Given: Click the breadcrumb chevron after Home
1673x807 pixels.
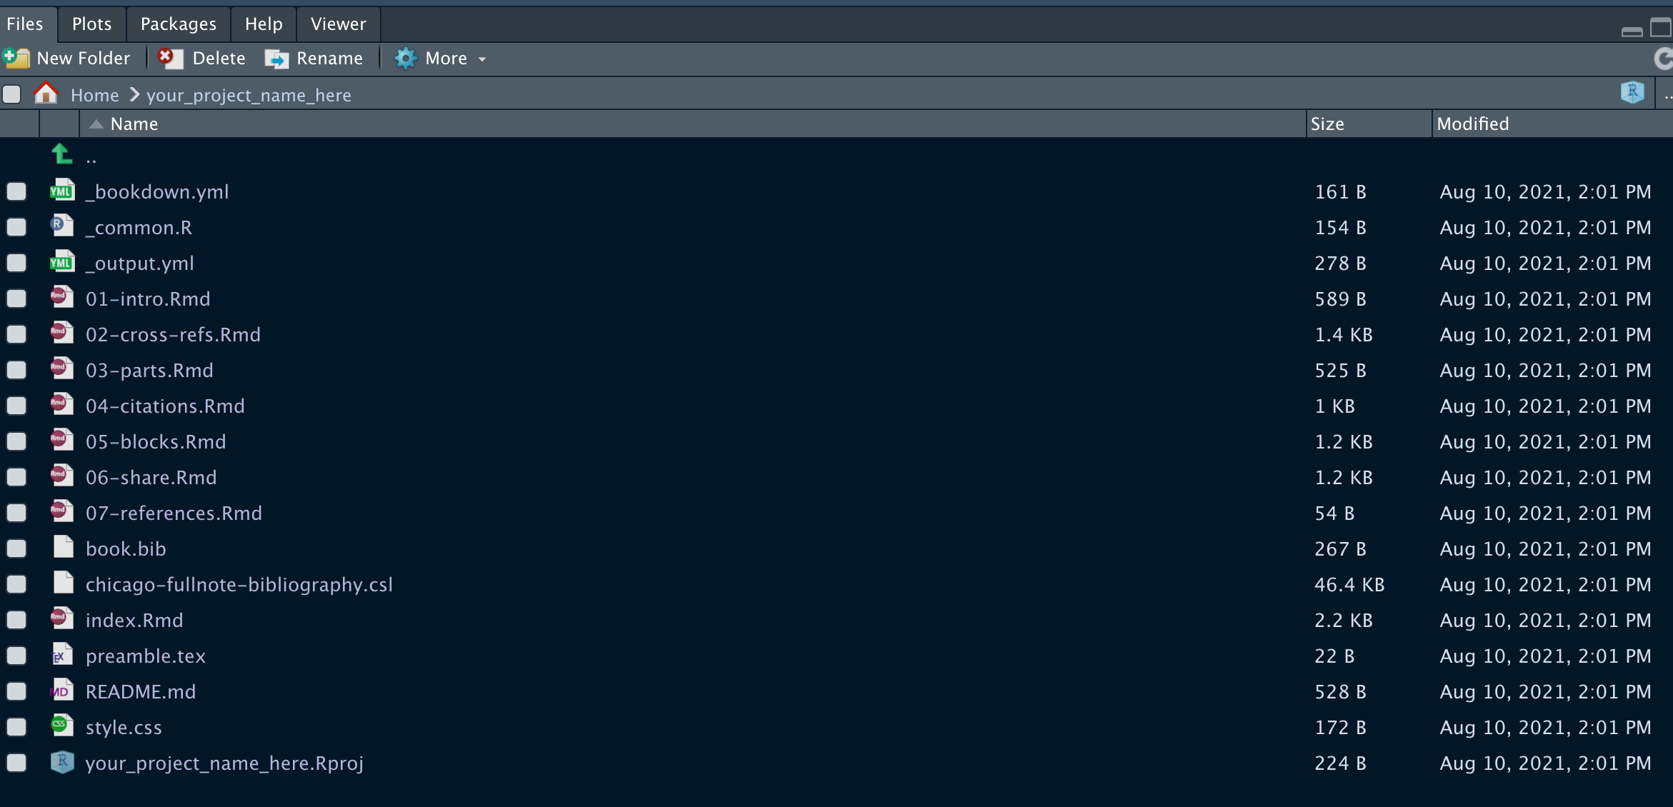Looking at the screenshot, I should coord(134,94).
